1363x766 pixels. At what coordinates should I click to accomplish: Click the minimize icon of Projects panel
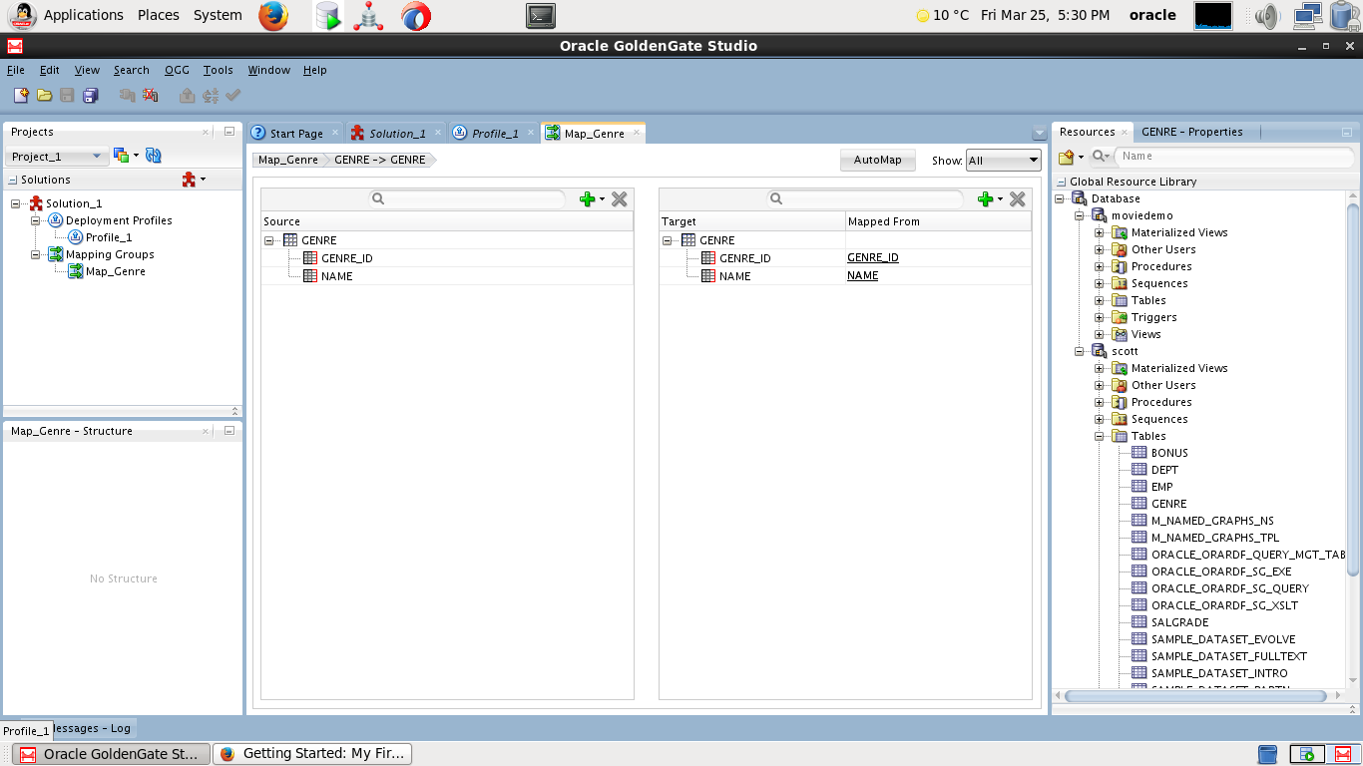(229, 132)
